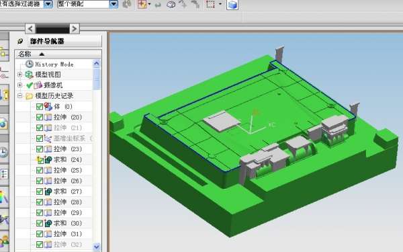Click the 3D box view icon in the toolbar
Viewport: 403px width, 252px height.
[x=171, y=5]
